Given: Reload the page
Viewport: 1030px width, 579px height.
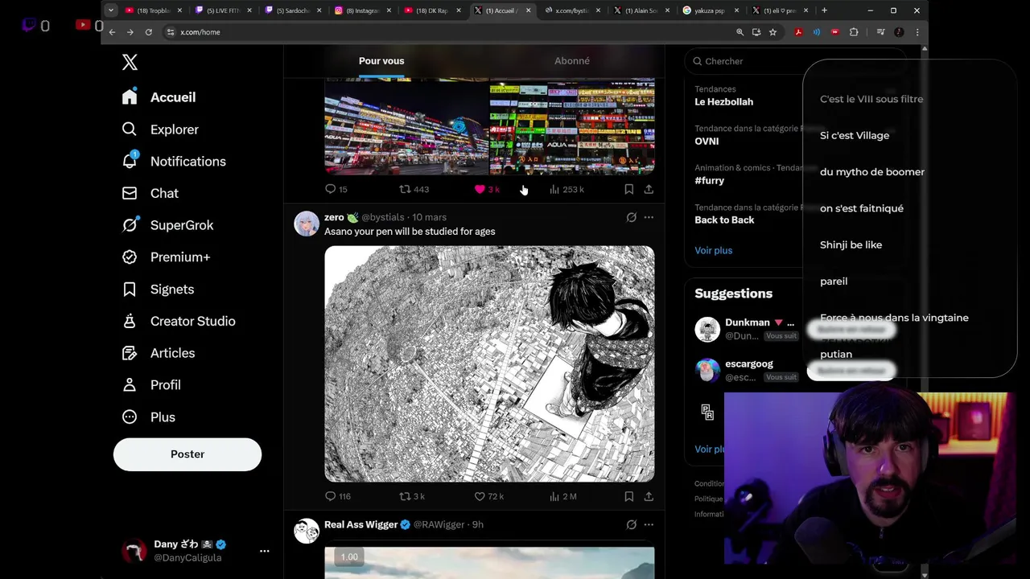Looking at the screenshot, I should [148, 32].
